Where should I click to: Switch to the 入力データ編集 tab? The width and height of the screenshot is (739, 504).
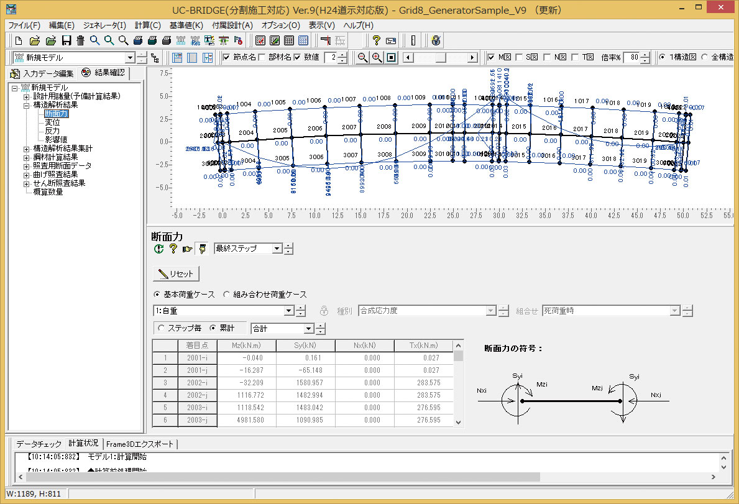click(x=42, y=73)
